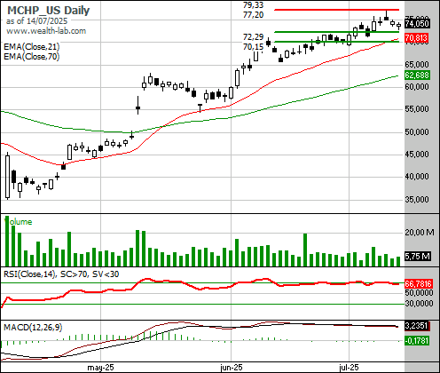Click the 30,0000 RSI axis label
This screenshot has height=373, width=440.
(x=420, y=304)
